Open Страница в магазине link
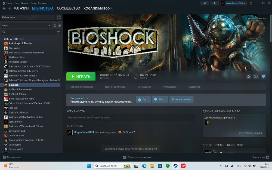272x170 pixels. [x=82, y=87]
